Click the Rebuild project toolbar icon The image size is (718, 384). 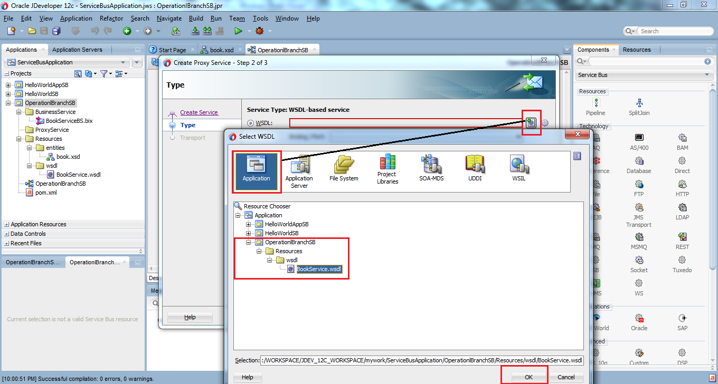click(208, 31)
